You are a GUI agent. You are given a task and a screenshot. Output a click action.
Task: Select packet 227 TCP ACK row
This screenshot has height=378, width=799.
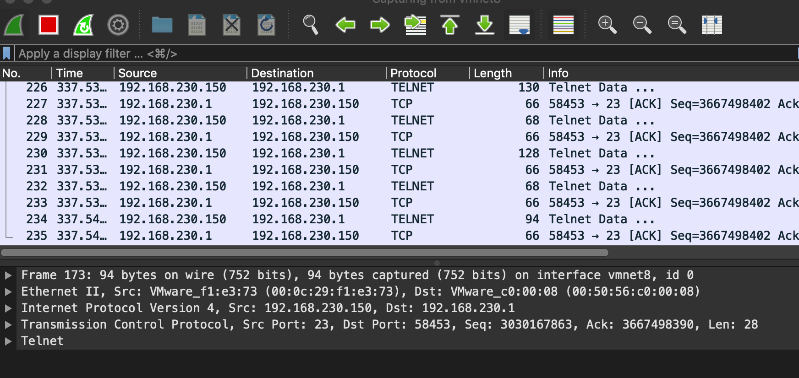click(x=399, y=104)
